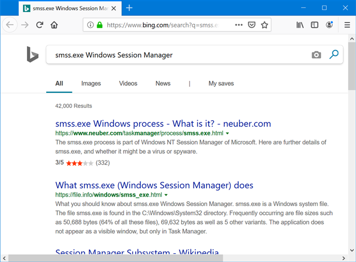Open the Library bookmarks and history icon

coord(300,25)
